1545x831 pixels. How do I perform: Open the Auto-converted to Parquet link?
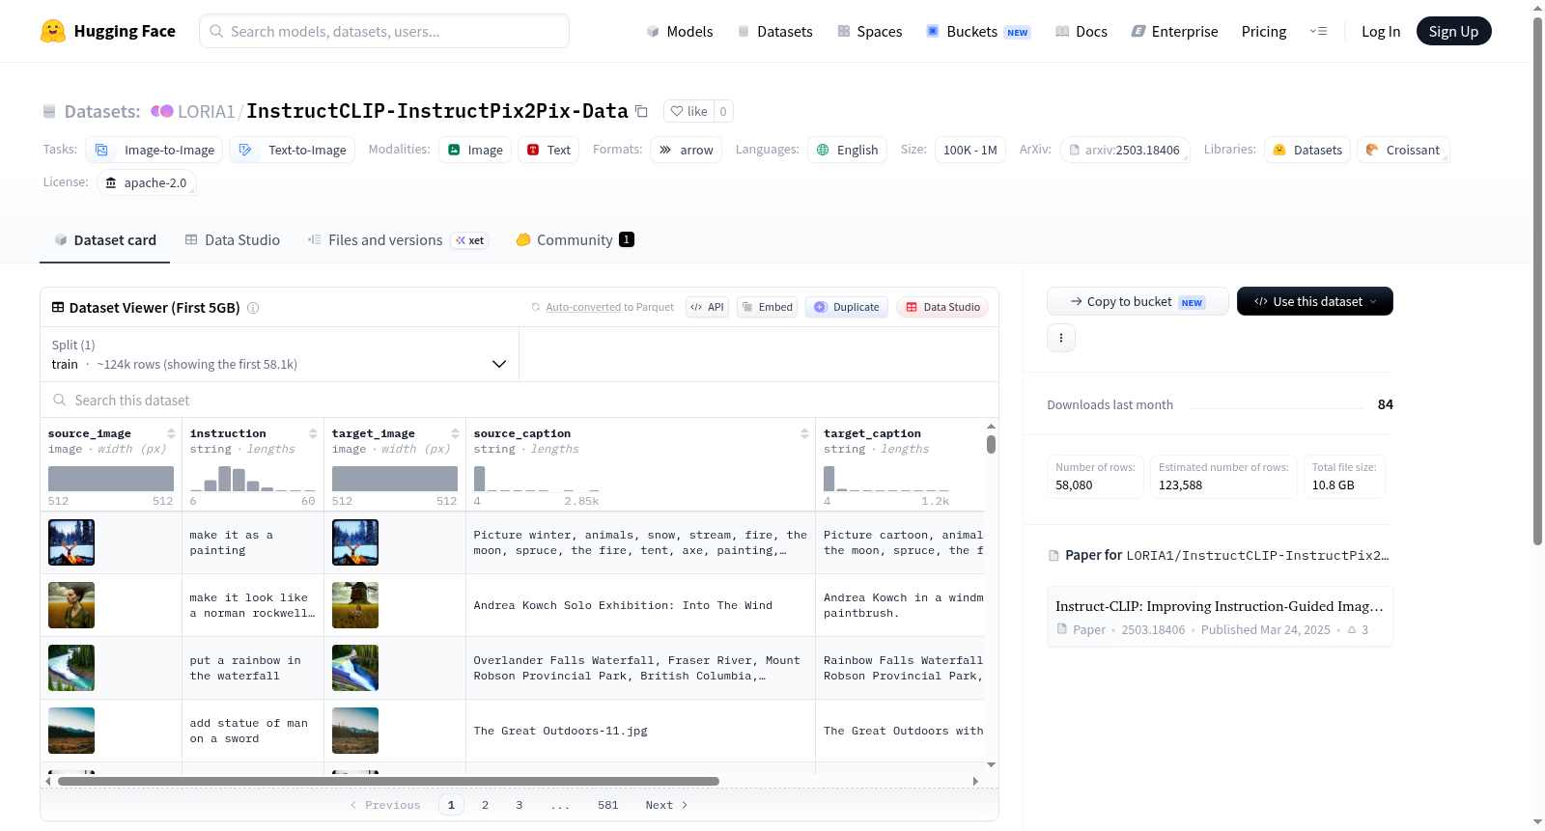603,307
